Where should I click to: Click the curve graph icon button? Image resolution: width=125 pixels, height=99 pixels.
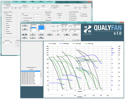coord(33,38)
